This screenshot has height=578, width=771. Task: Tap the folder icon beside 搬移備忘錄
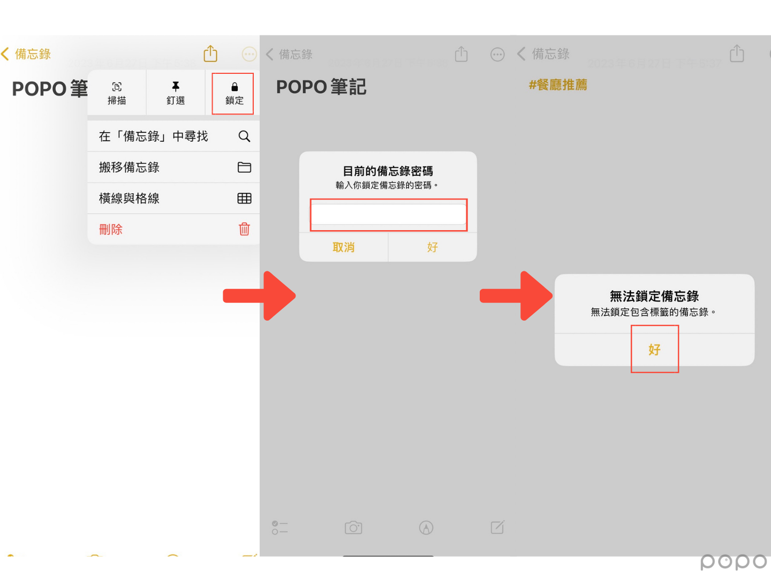click(x=244, y=167)
